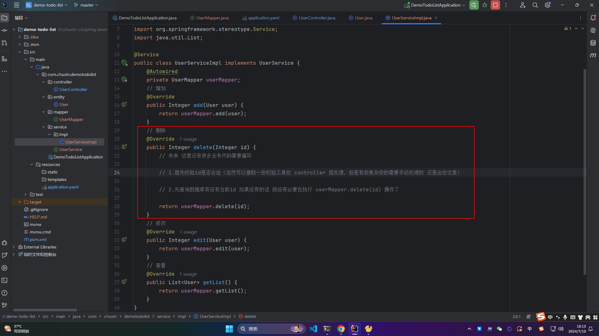Rerun DemoTodoListApplication with green button
This screenshot has height=336, width=599.
point(474,5)
